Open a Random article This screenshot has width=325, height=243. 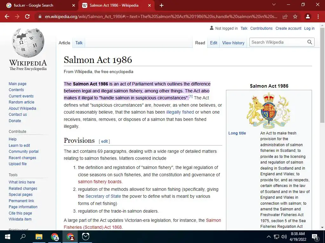click(22, 102)
